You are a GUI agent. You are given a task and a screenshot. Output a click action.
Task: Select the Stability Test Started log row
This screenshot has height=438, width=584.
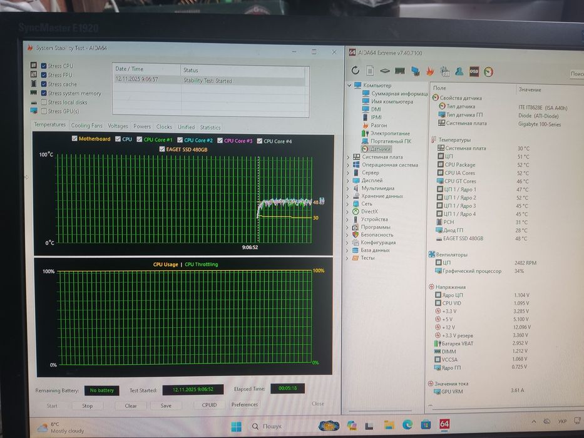click(209, 79)
